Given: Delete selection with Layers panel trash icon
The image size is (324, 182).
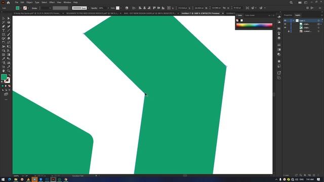Looking at the screenshot, I should tap(318, 175).
